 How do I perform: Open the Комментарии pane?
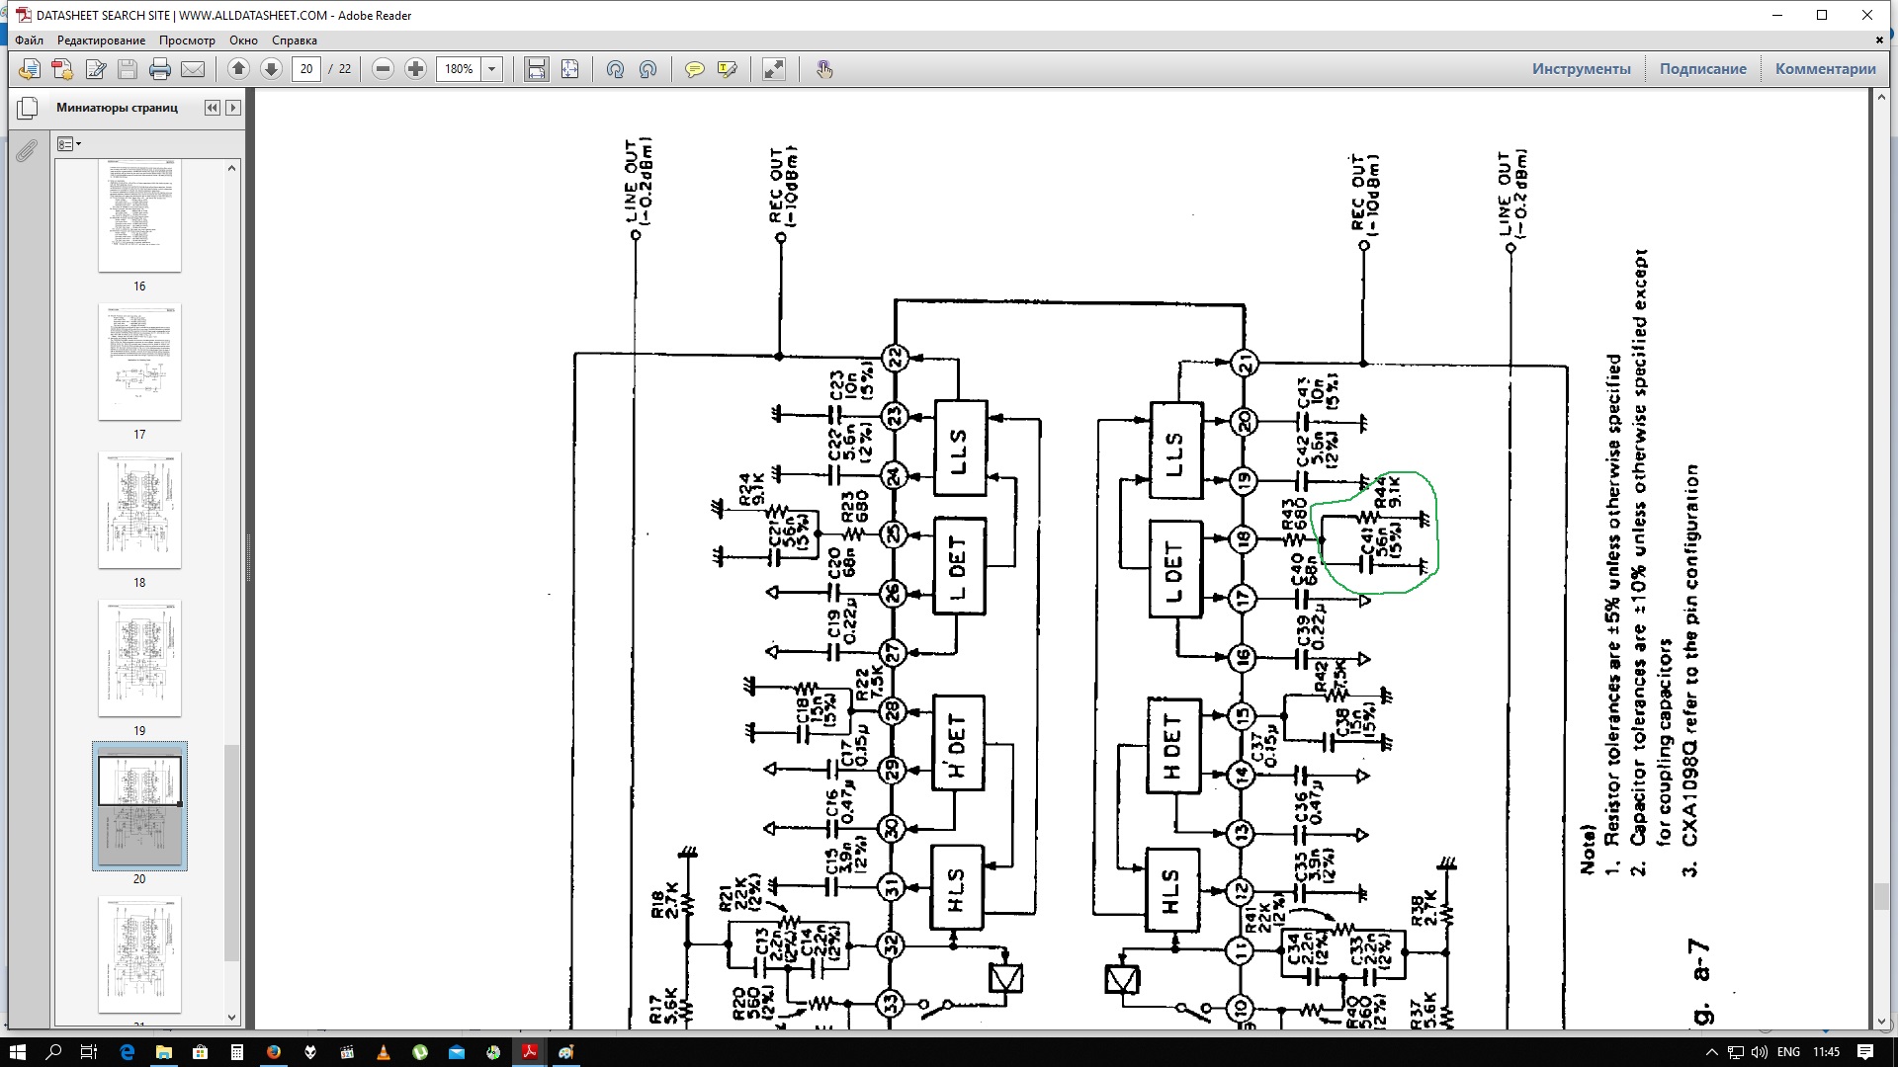pos(1825,69)
